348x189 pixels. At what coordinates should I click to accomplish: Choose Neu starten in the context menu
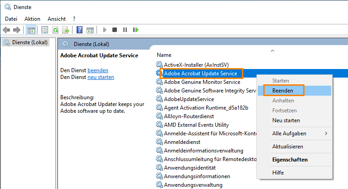[x=295, y=120]
